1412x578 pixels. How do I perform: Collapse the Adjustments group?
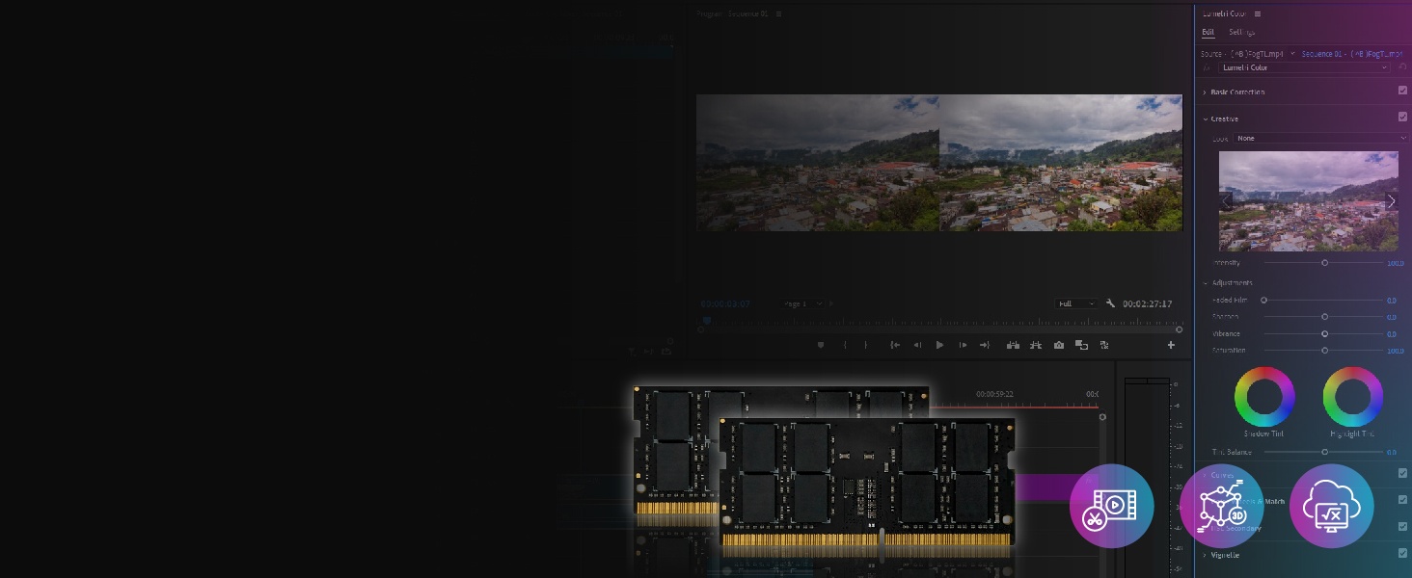[1205, 283]
